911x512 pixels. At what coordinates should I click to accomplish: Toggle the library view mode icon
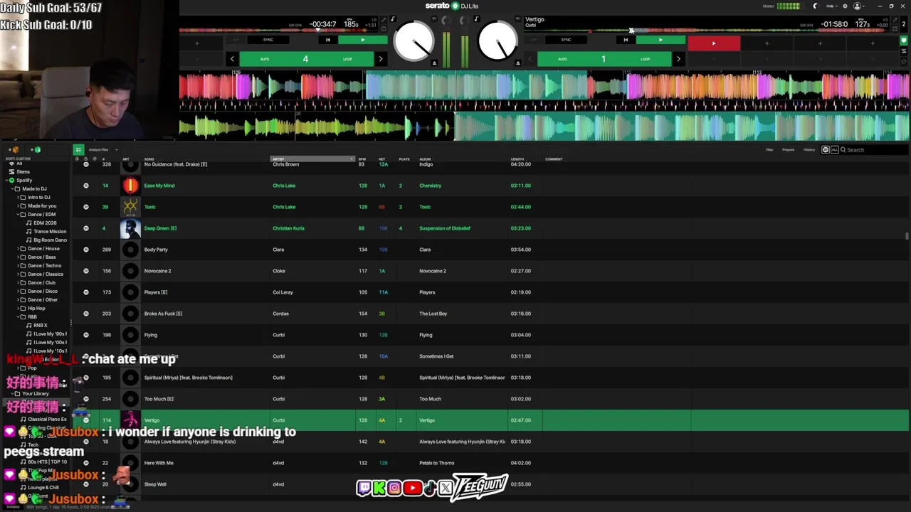tap(78, 150)
